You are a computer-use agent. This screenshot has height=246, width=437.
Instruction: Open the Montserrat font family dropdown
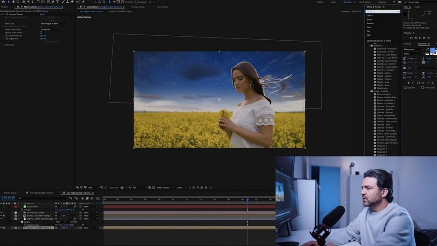(x=413, y=50)
